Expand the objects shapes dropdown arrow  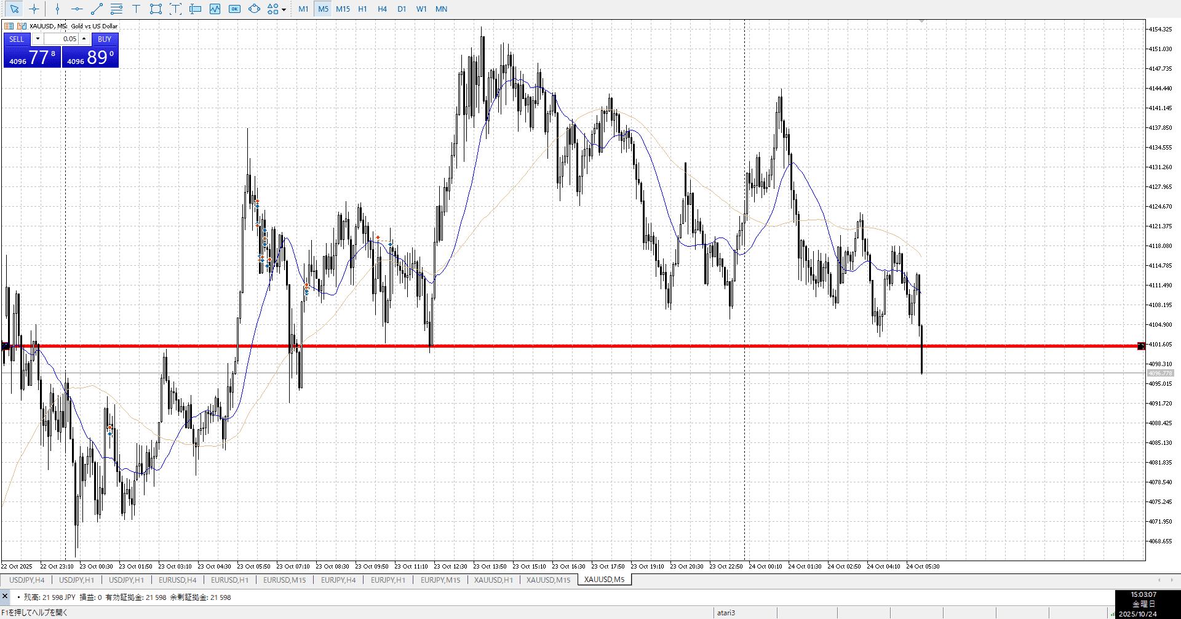click(x=284, y=9)
